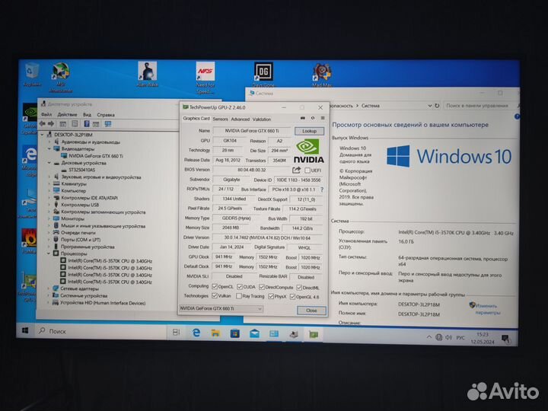Toggle the CUDA checkbox
Image resolution: width=548 pixels, height=411 pixels.
coord(240,287)
